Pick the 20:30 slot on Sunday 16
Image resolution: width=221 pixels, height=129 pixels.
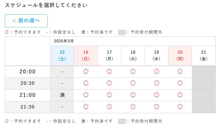pos(86,83)
